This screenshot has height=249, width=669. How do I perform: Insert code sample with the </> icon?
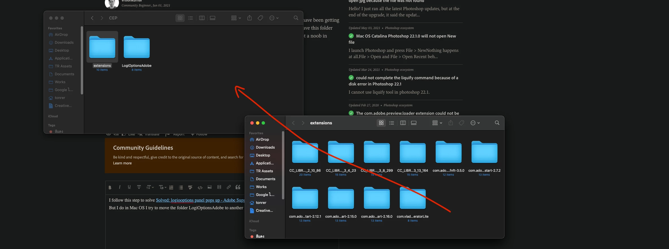pyautogui.click(x=200, y=187)
